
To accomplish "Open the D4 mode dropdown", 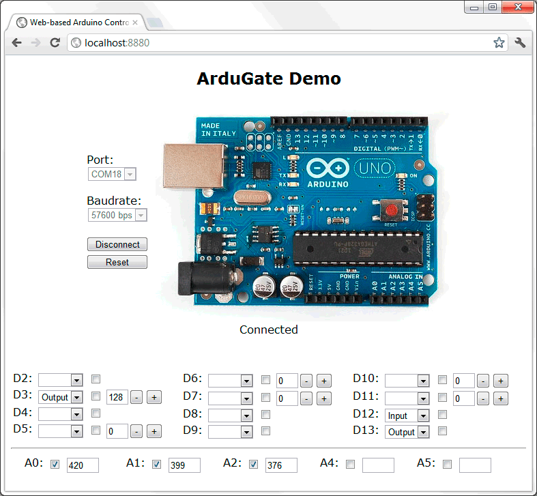I will click(x=61, y=414).
